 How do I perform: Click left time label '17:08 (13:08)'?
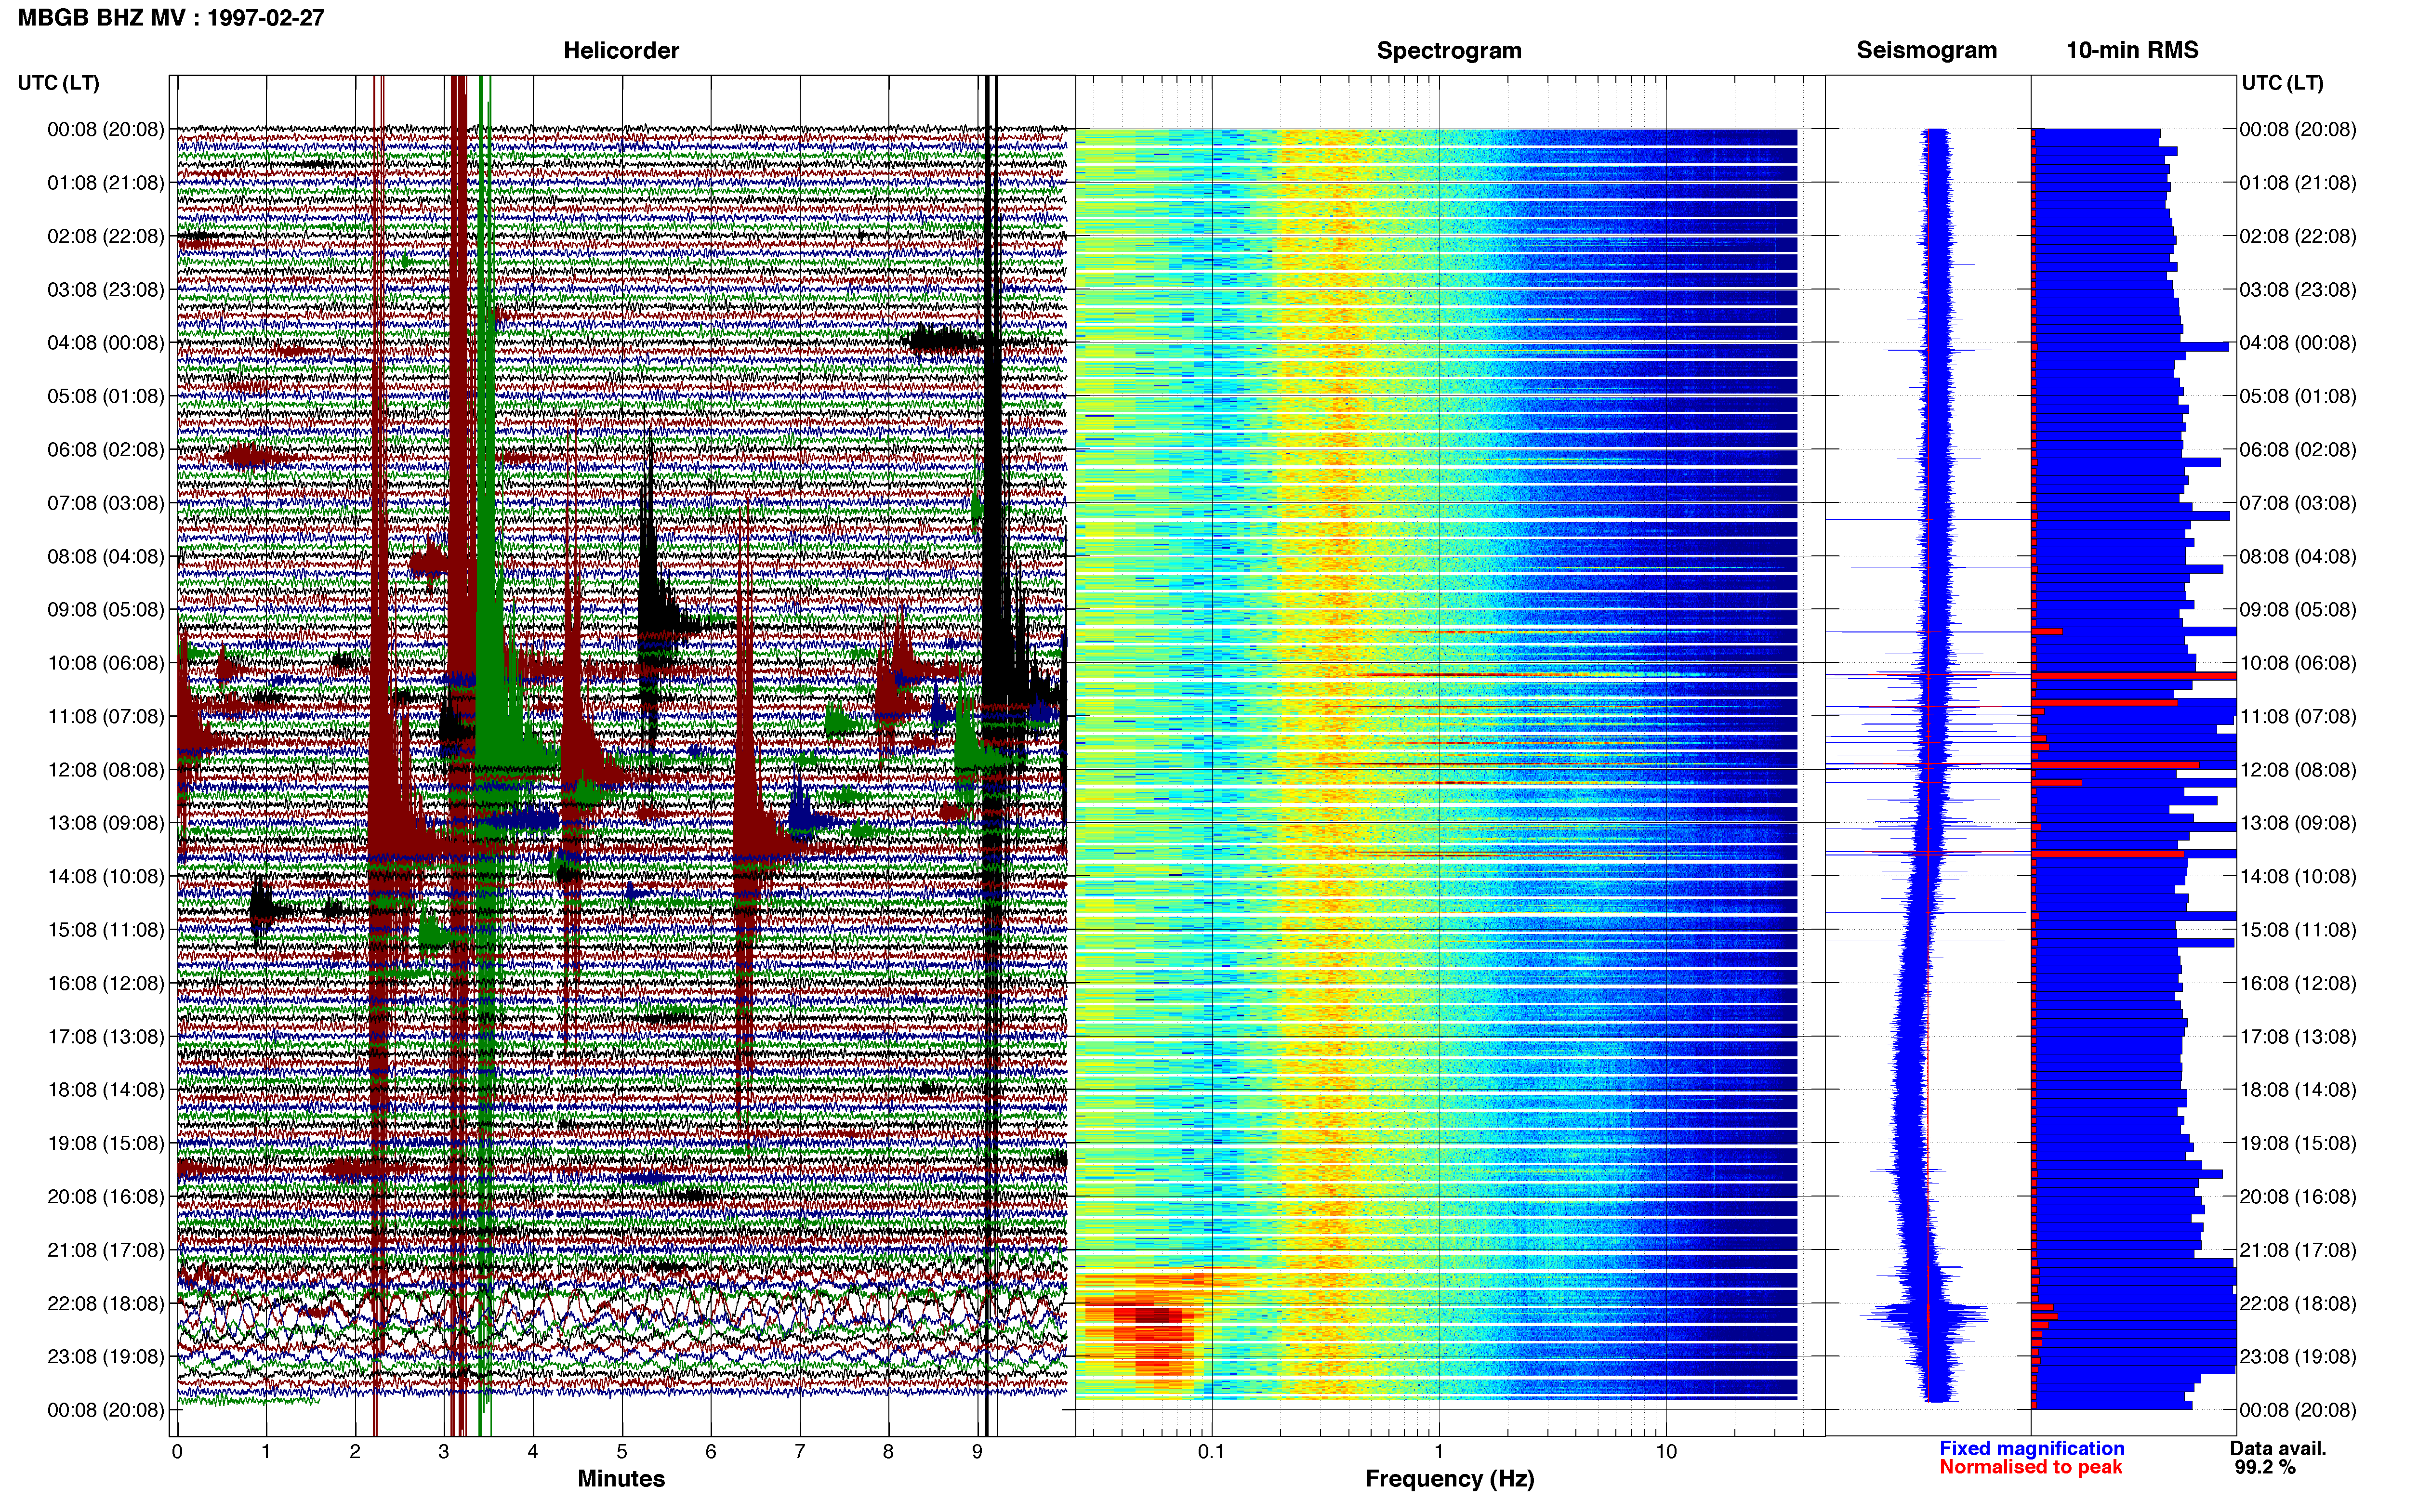click(x=106, y=1037)
